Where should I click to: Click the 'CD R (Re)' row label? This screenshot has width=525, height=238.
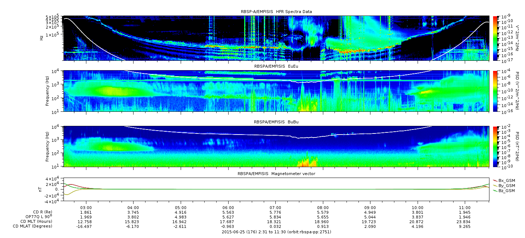(x=42, y=212)
